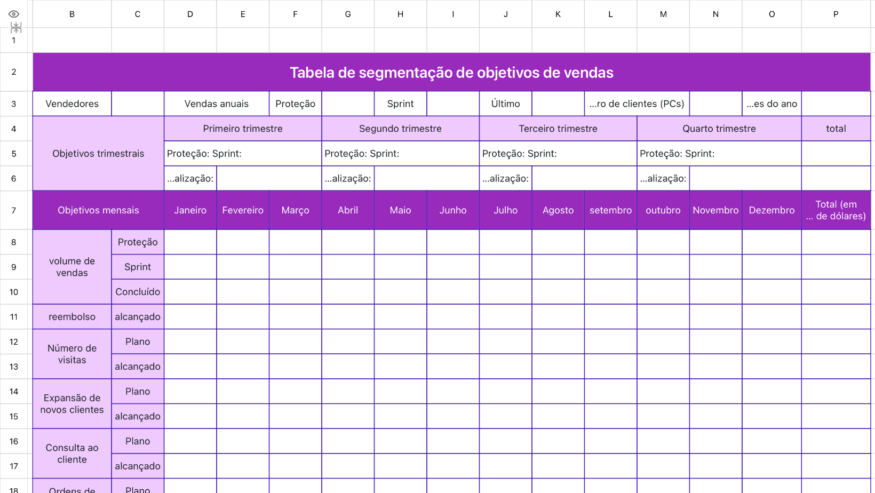Click the 'reembolso' cell
Screen dimensions: 875x493
tap(72, 316)
